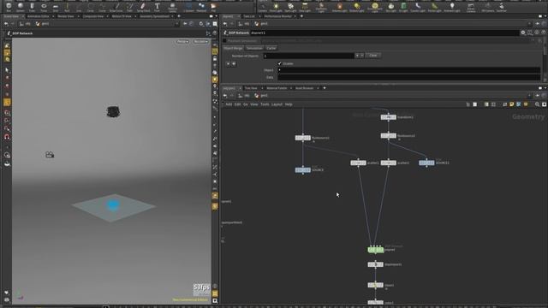The height and width of the screenshot is (308, 548).
Task: Toggle the blue network toolbar icon
Action: point(519,104)
